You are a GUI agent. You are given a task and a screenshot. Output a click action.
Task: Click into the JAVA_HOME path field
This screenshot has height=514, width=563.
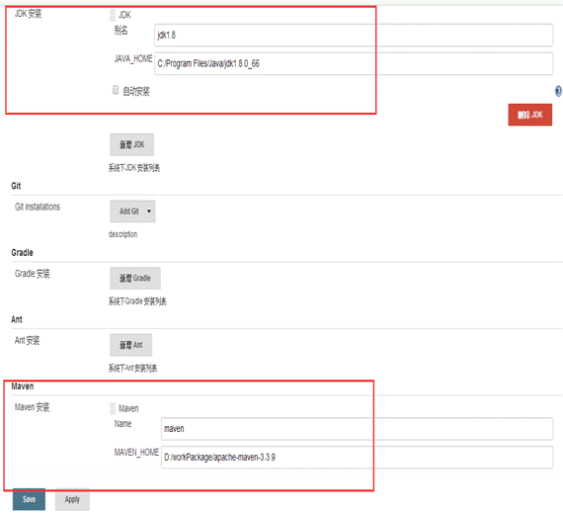pyautogui.click(x=354, y=63)
